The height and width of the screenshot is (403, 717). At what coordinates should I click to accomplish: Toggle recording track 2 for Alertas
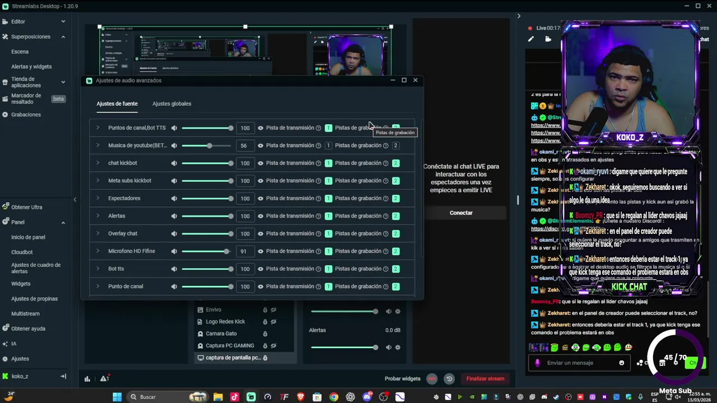point(395,216)
